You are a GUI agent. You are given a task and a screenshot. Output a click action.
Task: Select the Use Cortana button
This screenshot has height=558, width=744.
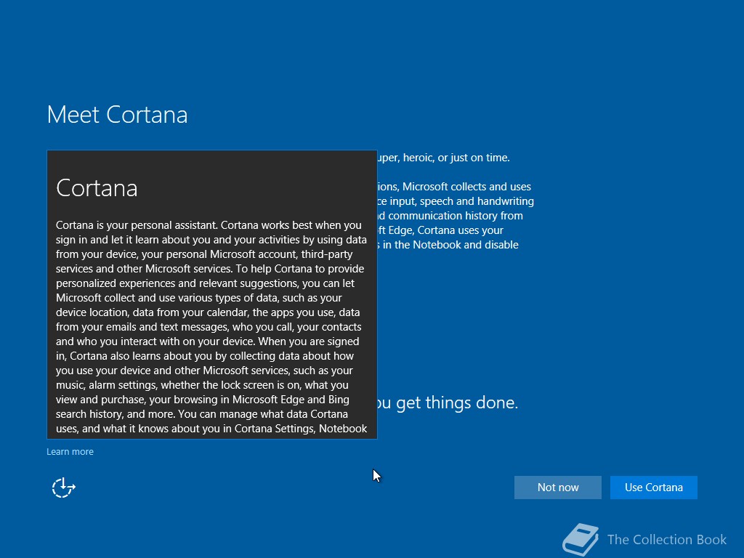653,488
